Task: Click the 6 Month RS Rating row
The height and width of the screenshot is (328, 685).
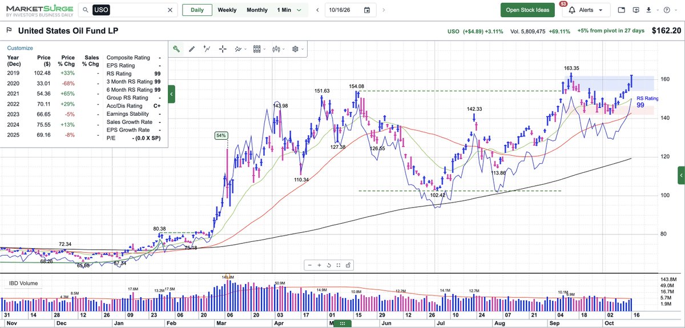Action: pyautogui.click(x=134, y=90)
